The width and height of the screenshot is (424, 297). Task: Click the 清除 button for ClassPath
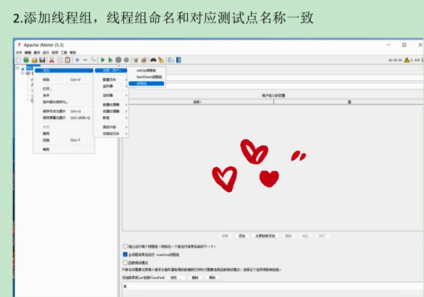[212, 278]
